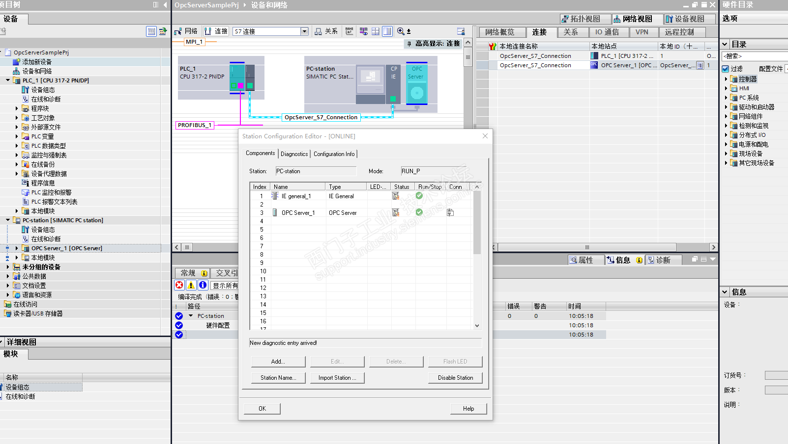Viewport: 788px width, 444px height.
Task: Click the Add... button
Action: (278, 362)
